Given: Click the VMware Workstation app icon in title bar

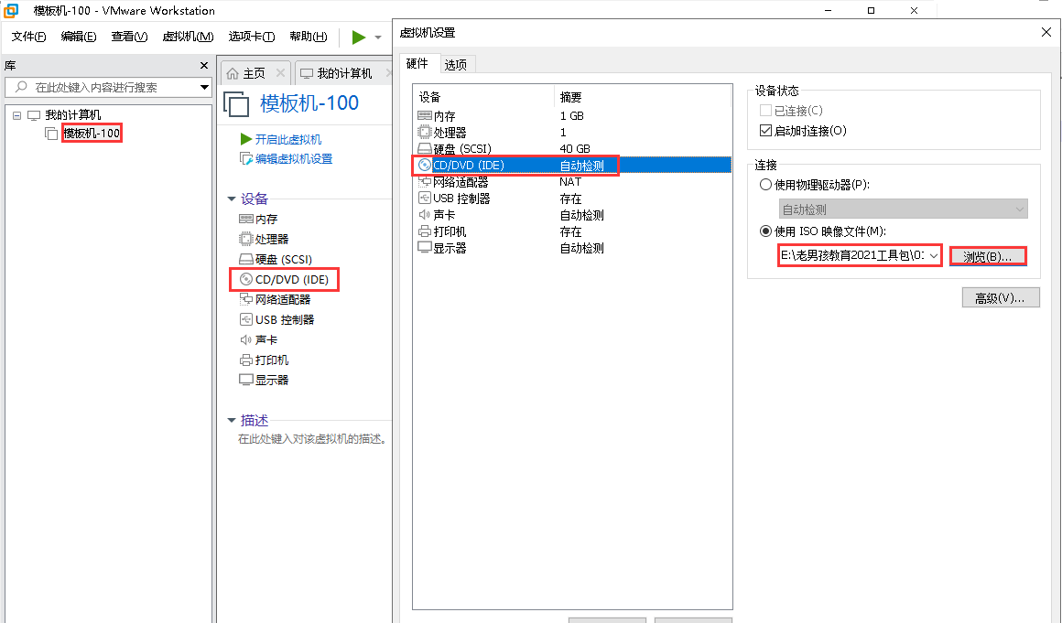Looking at the screenshot, I should (11, 10).
